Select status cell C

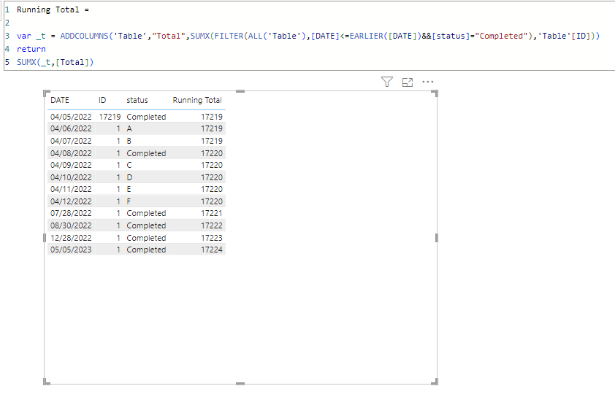click(x=129, y=165)
